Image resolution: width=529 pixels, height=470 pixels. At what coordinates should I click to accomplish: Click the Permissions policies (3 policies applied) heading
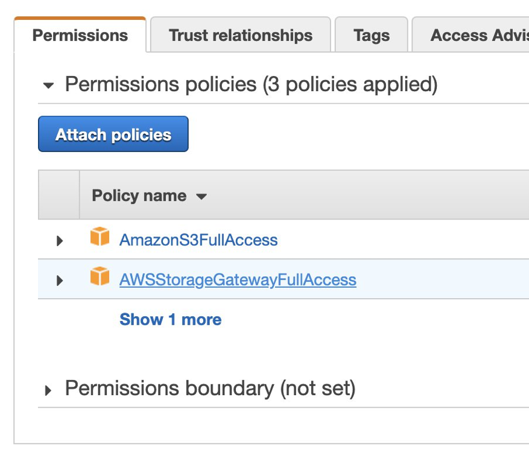(251, 84)
